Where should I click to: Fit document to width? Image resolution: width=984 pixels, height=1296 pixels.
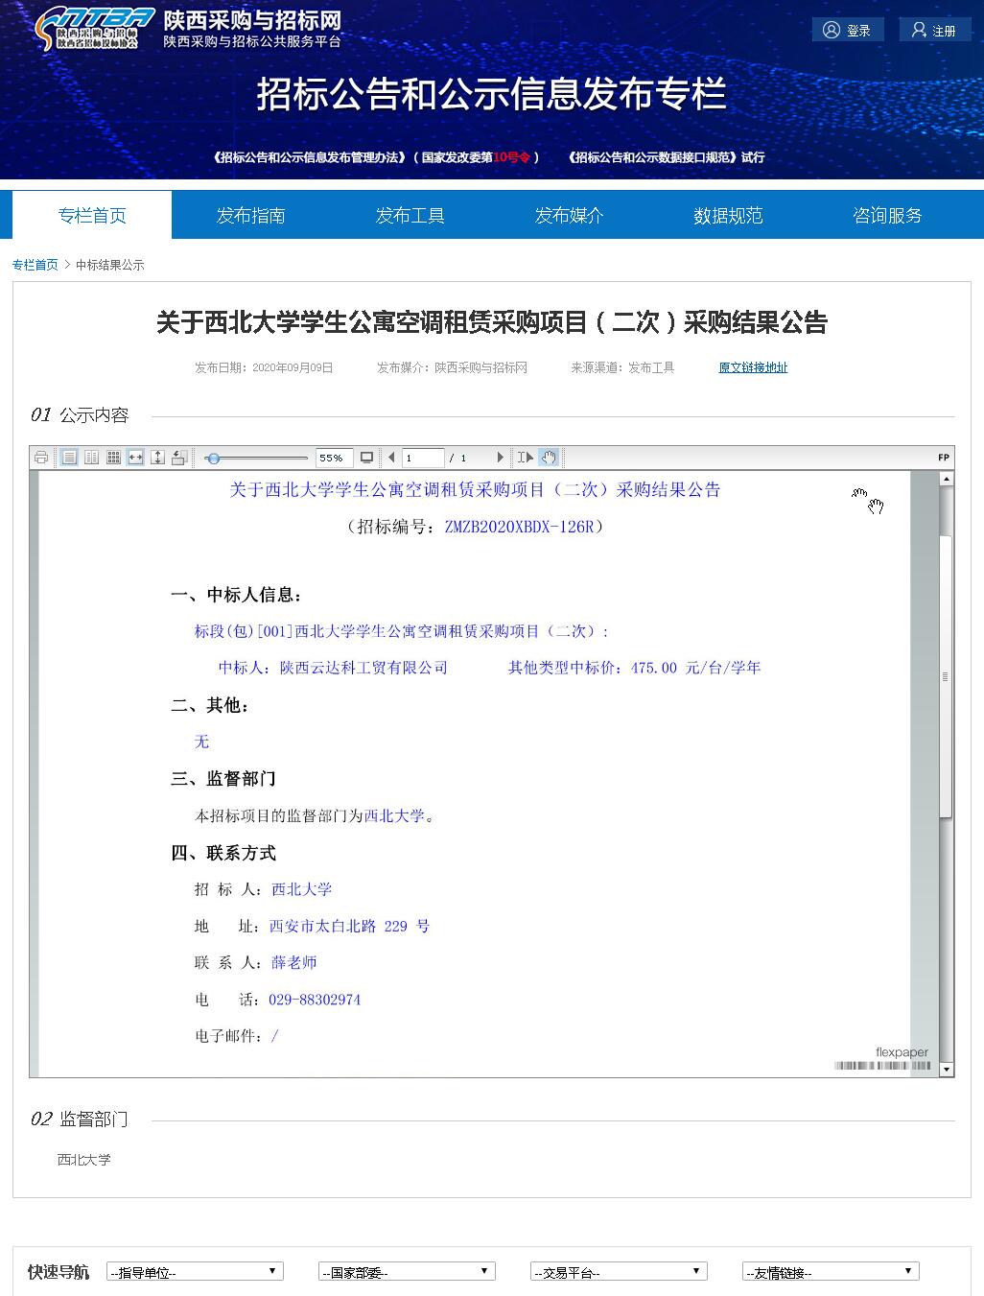135,458
